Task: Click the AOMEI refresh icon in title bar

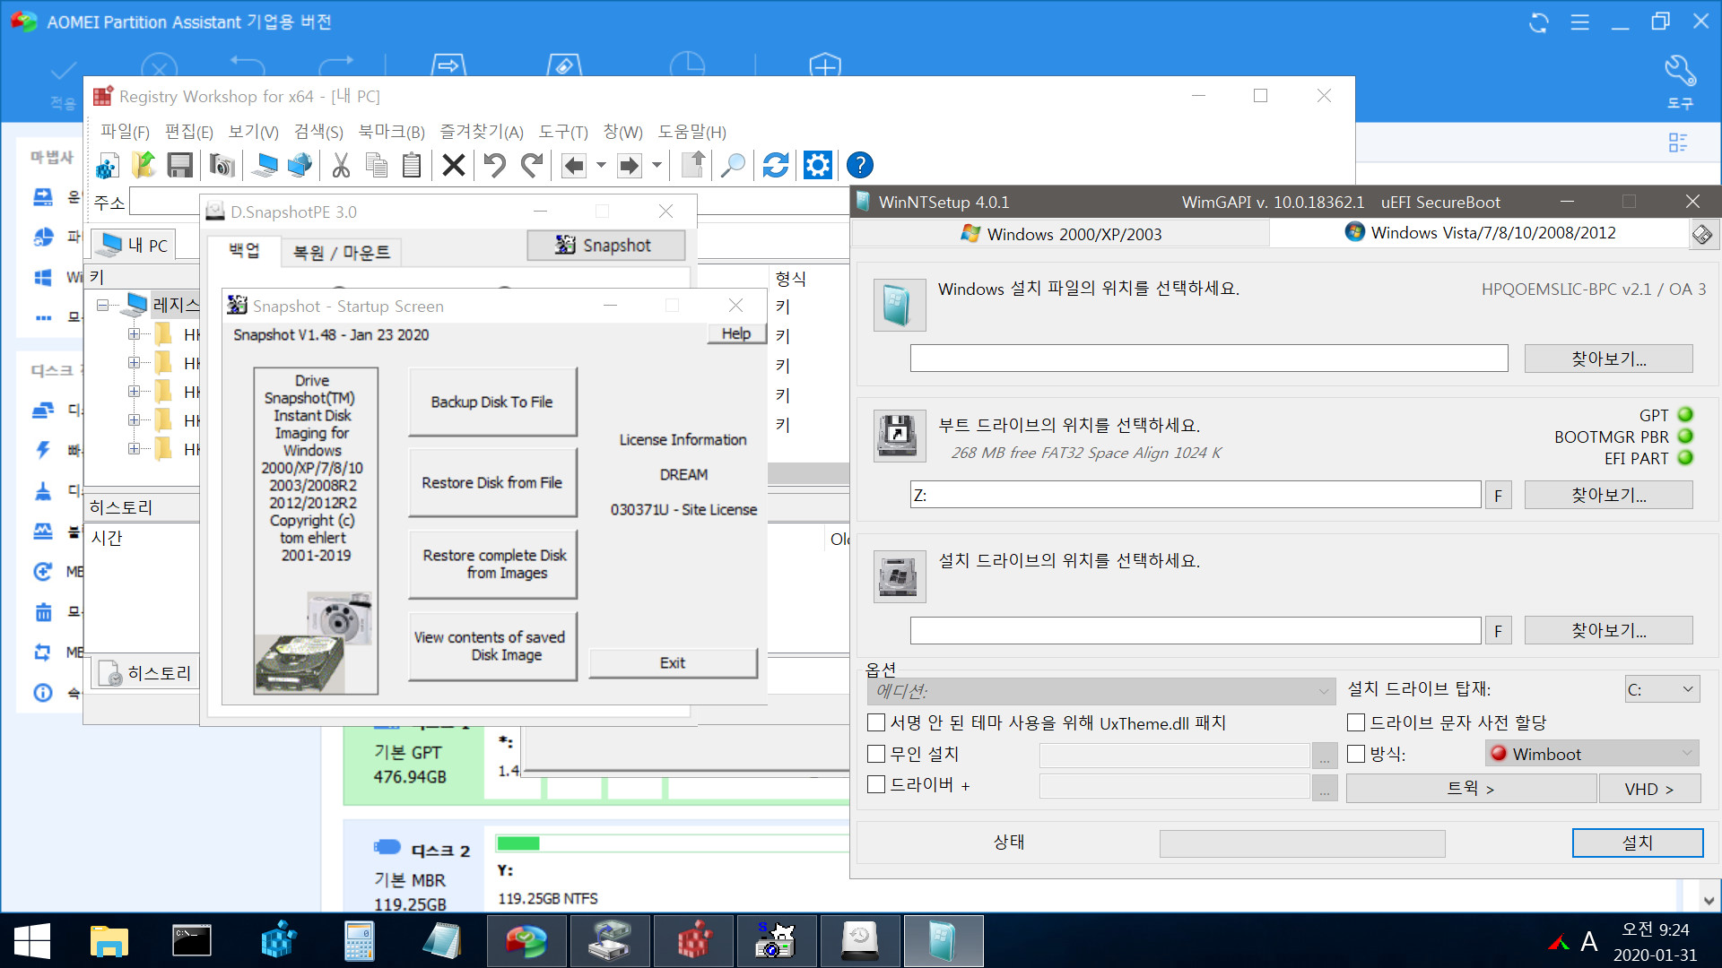Action: click(x=1539, y=22)
